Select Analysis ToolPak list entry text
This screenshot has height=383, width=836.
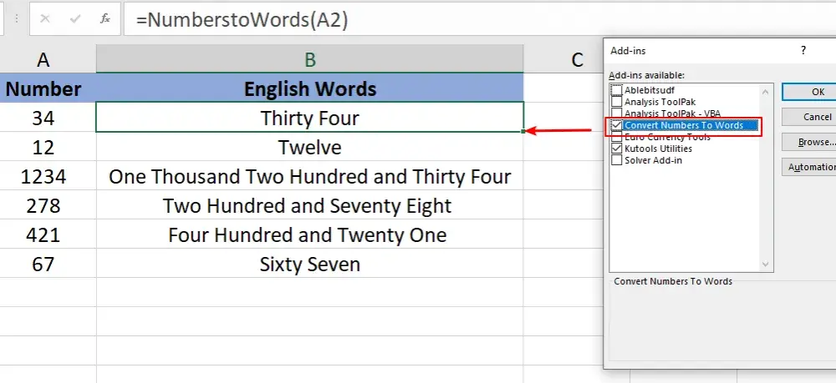click(660, 102)
